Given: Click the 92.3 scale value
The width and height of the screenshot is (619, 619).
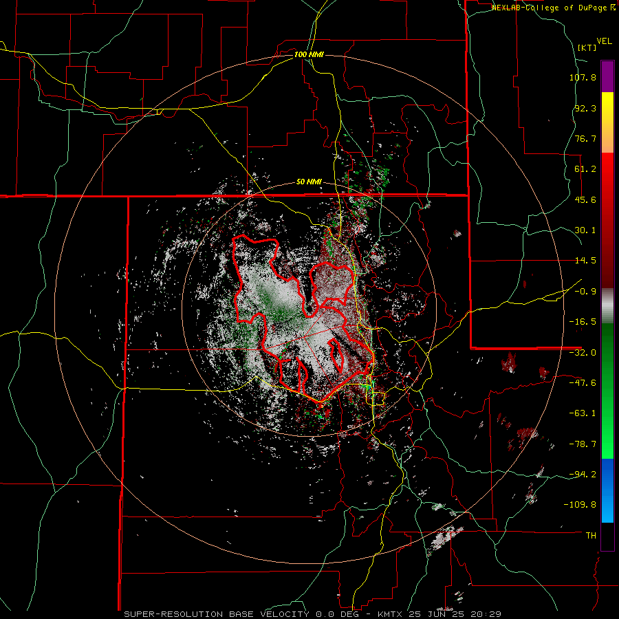Looking at the screenshot, I should (585, 108).
